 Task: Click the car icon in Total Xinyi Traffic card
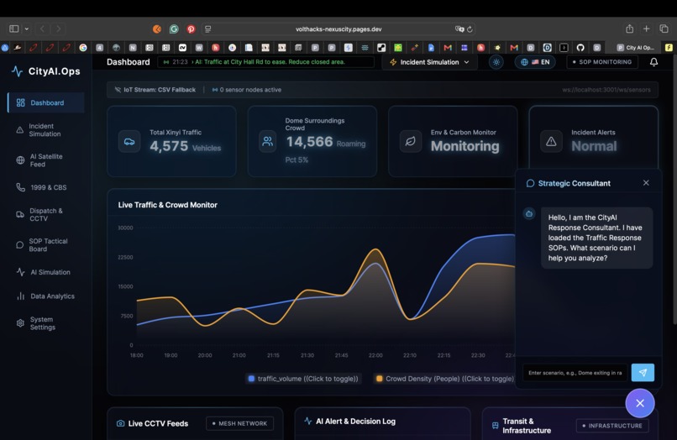click(x=129, y=142)
